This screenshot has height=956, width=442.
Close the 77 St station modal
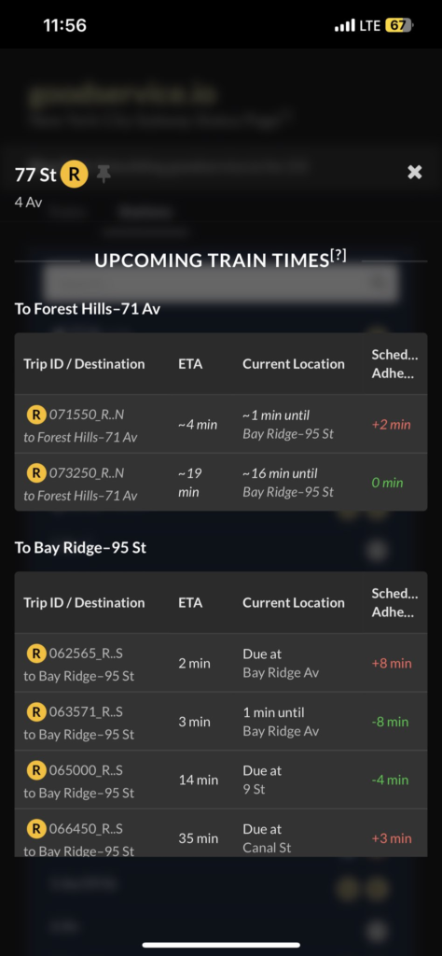(x=415, y=173)
